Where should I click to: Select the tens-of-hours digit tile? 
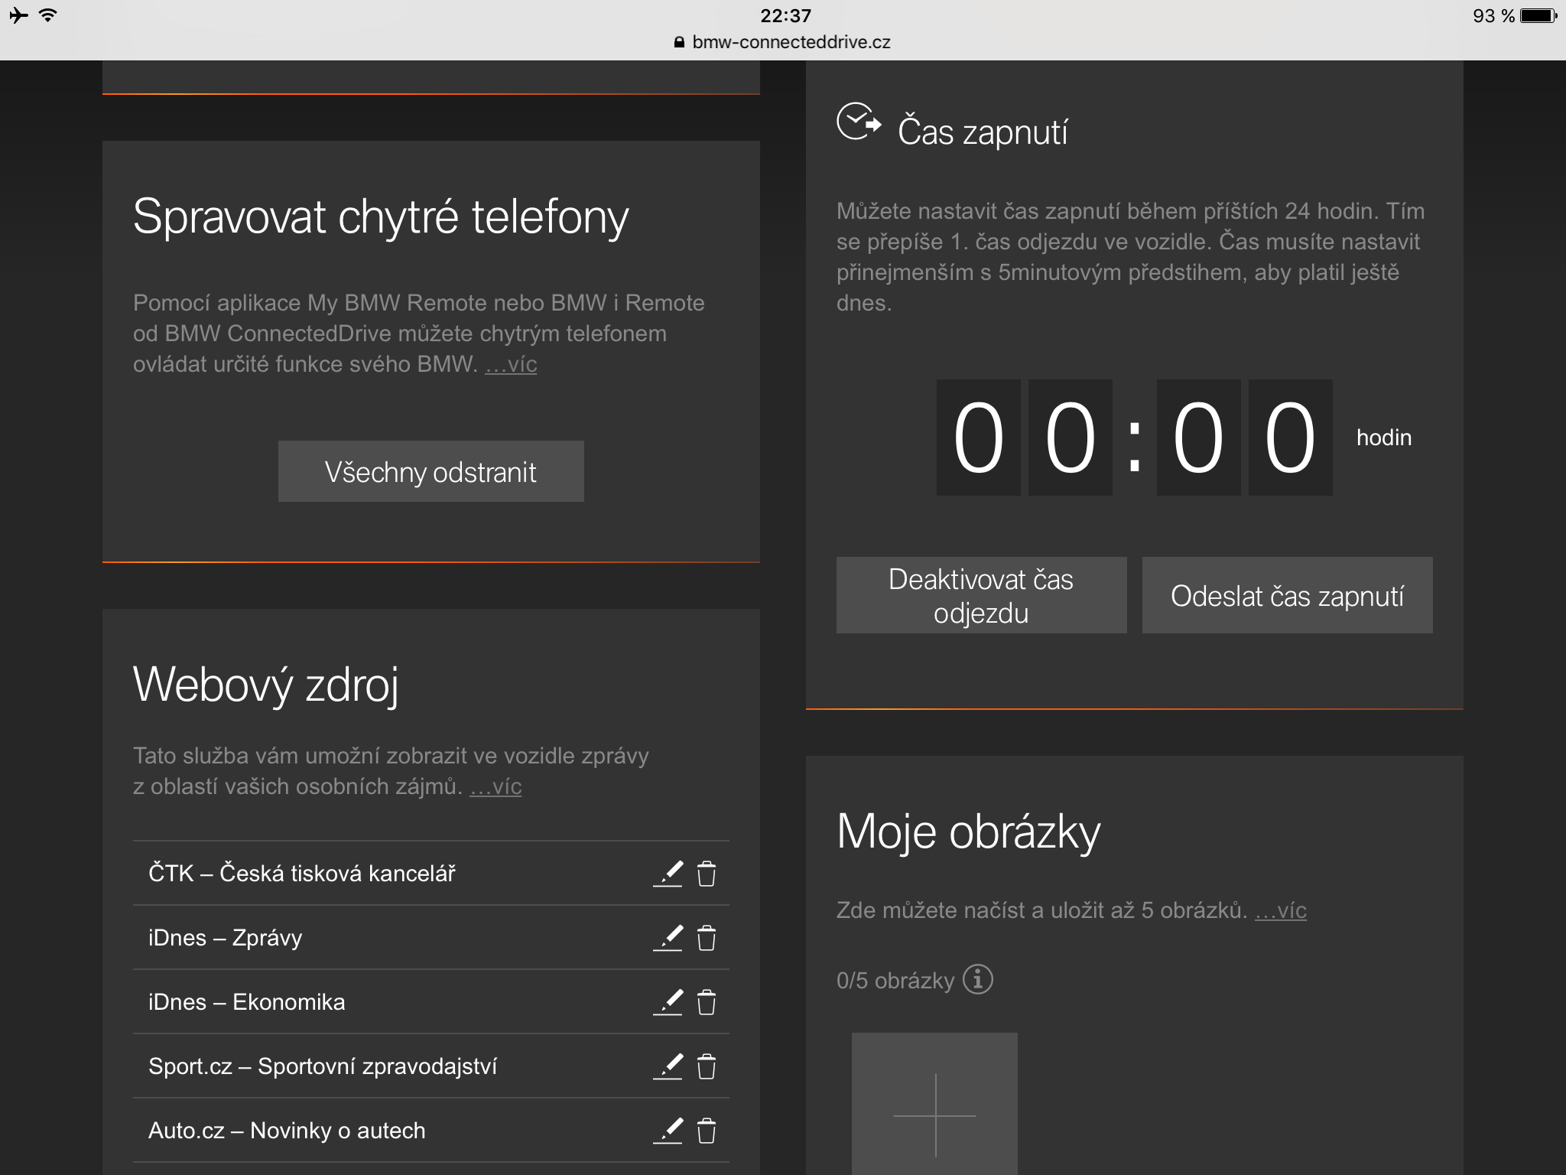click(x=978, y=438)
